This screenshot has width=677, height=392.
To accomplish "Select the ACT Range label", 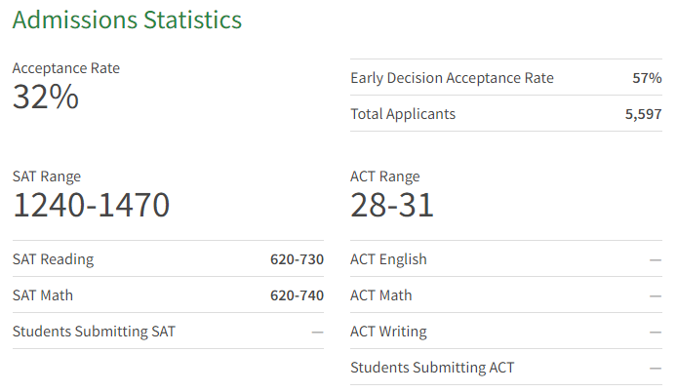I will pos(385,176).
